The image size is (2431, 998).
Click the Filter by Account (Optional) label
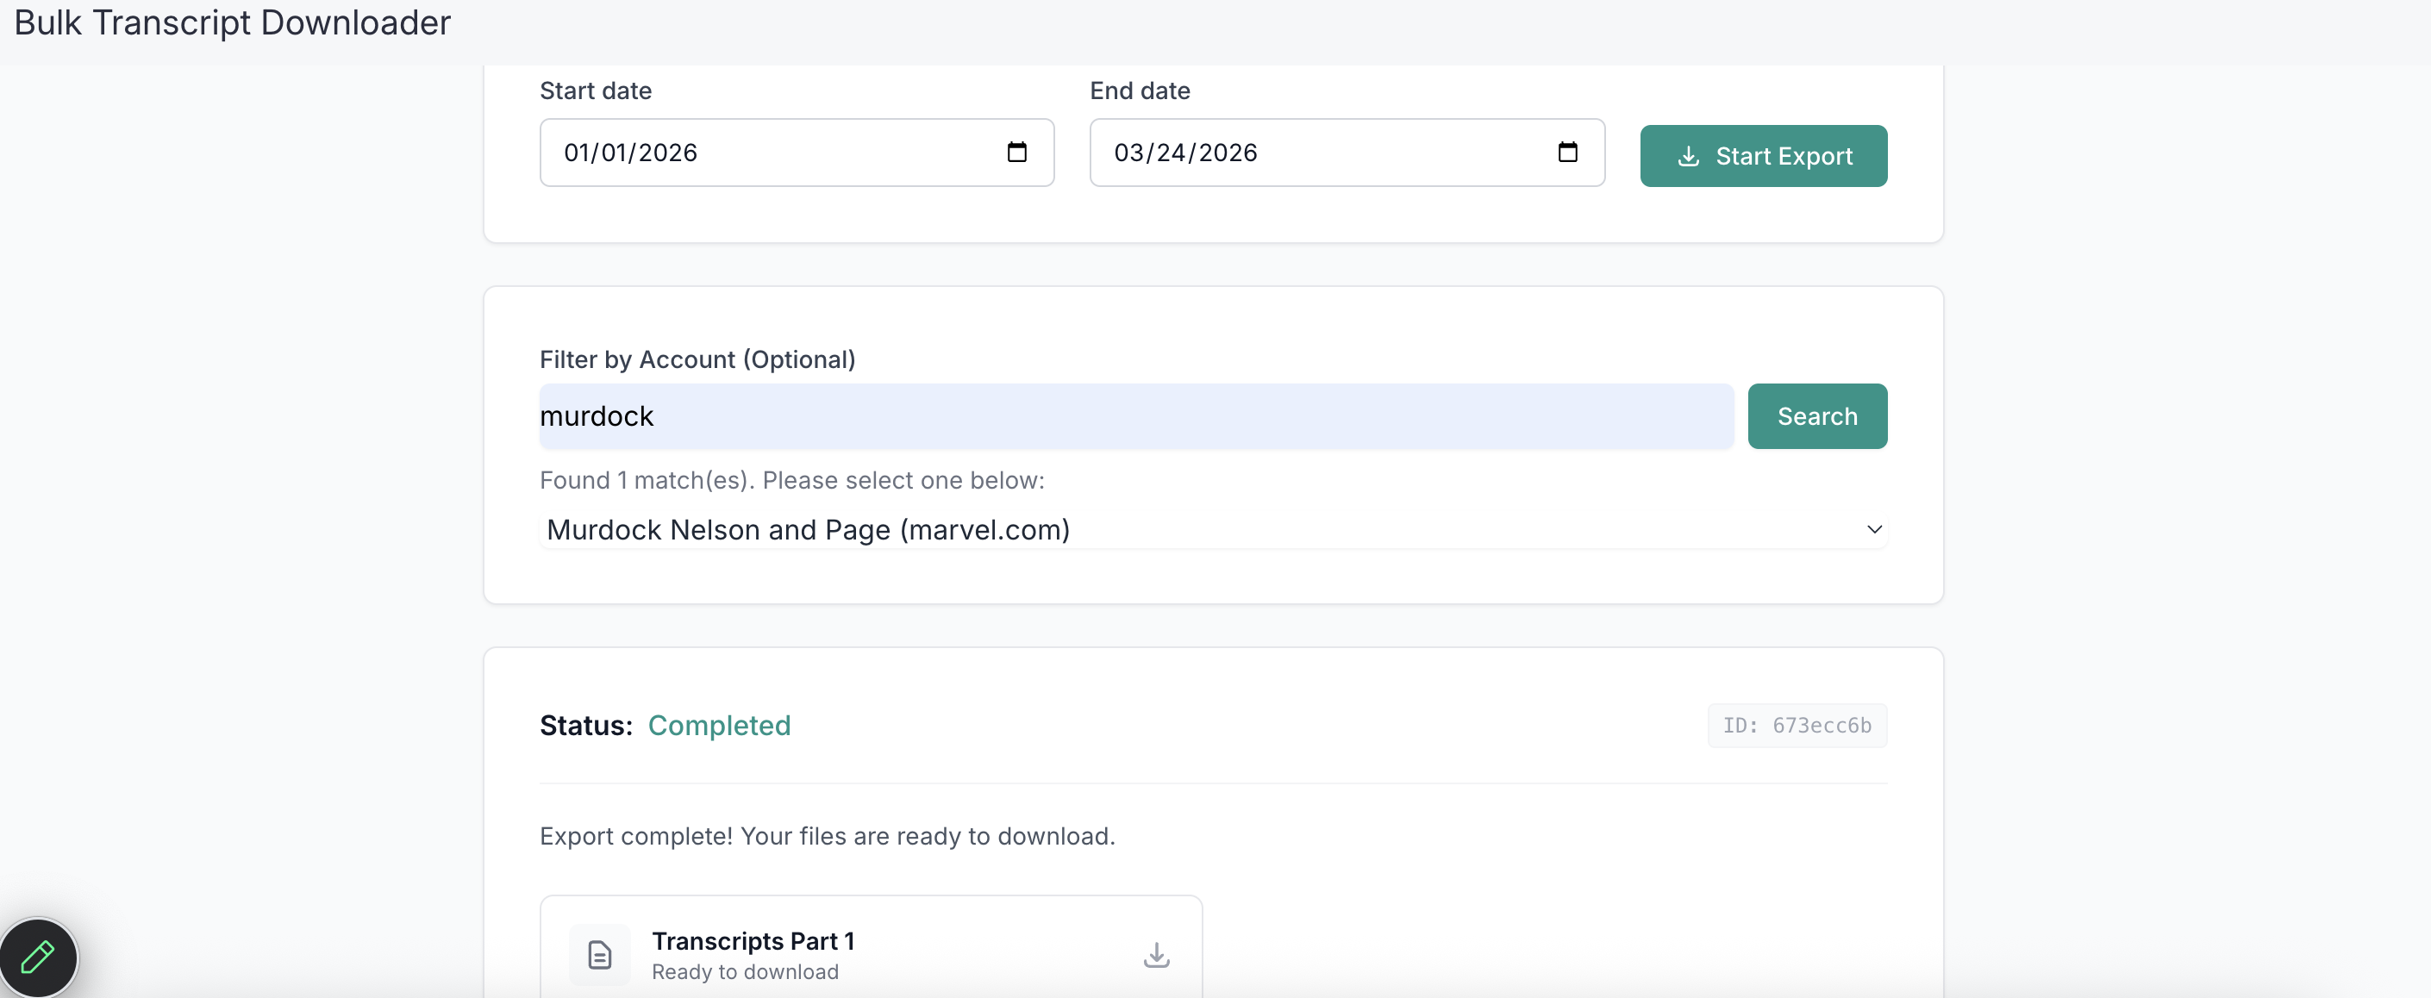click(697, 359)
